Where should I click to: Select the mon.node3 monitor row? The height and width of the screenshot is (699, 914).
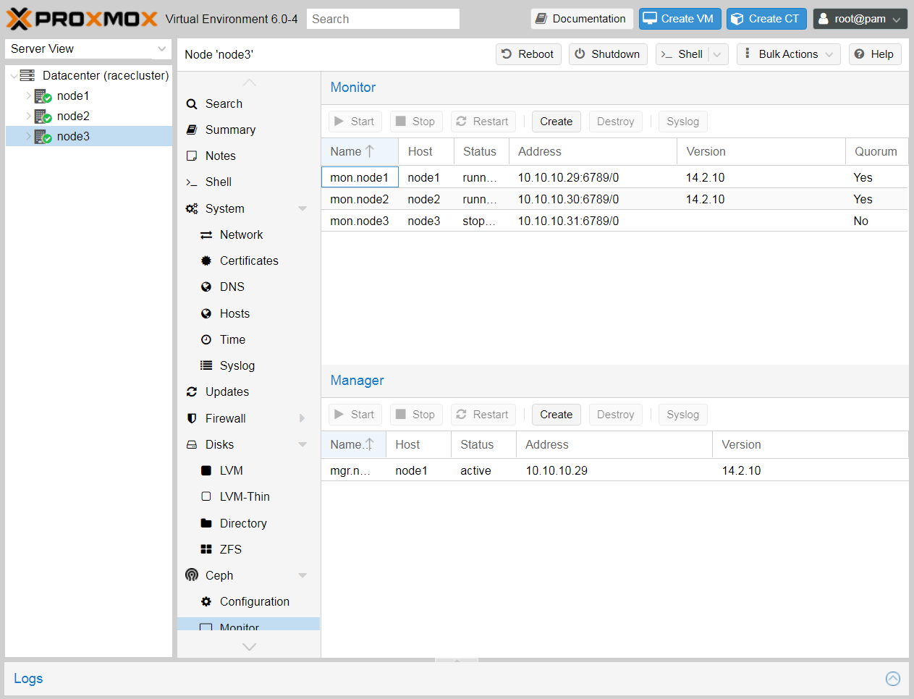coord(614,221)
